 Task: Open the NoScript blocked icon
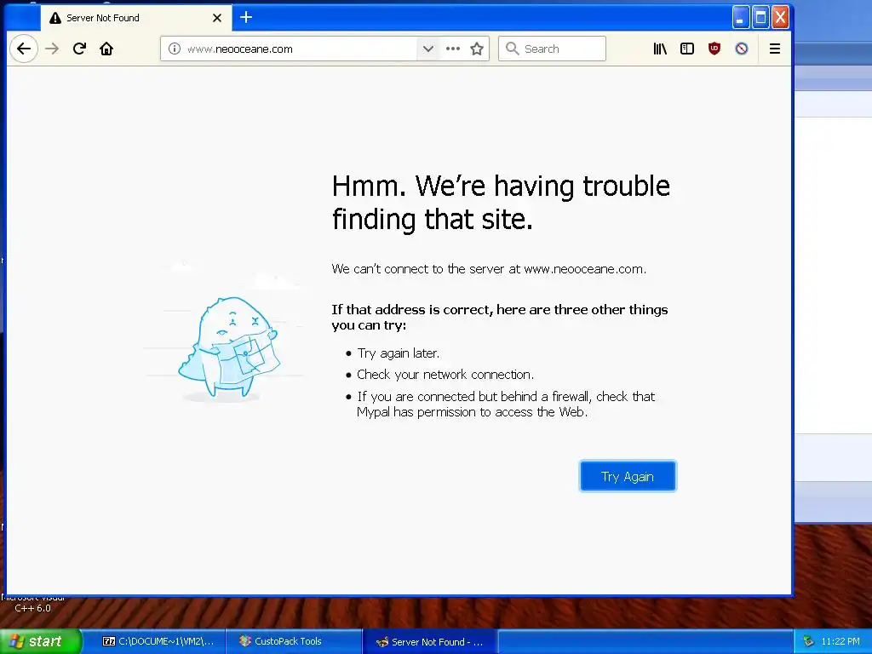click(x=742, y=49)
